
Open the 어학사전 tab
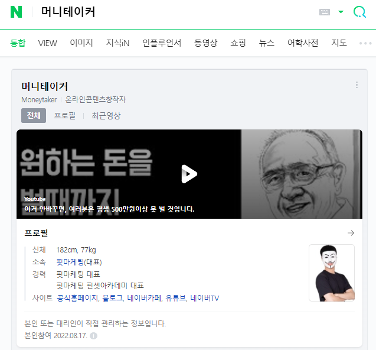(x=303, y=43)
